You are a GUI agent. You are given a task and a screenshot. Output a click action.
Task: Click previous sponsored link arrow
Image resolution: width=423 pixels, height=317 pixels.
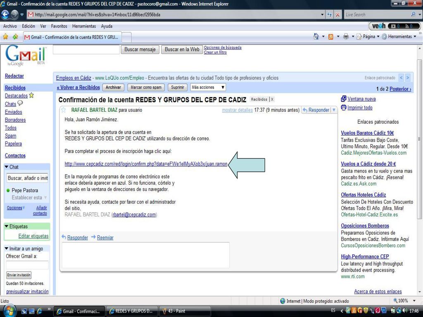click(x=401, y=78)
